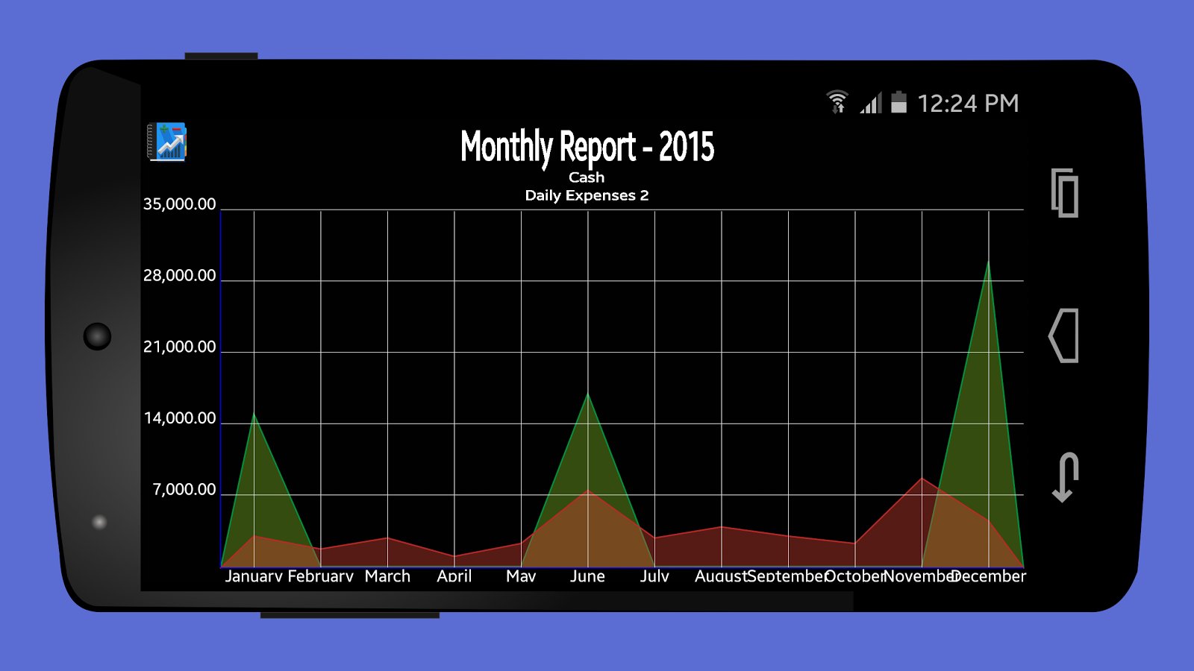1194x671 pixels.
Task: Select the Daily Expenses 2 subtitle
Action: [587, 195]
